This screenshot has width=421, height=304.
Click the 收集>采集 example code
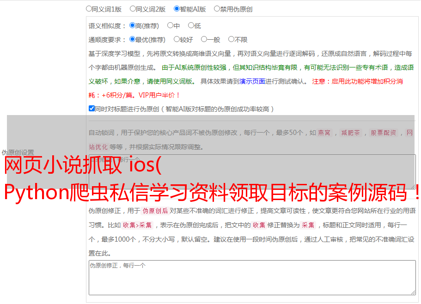tap(137, 225)
